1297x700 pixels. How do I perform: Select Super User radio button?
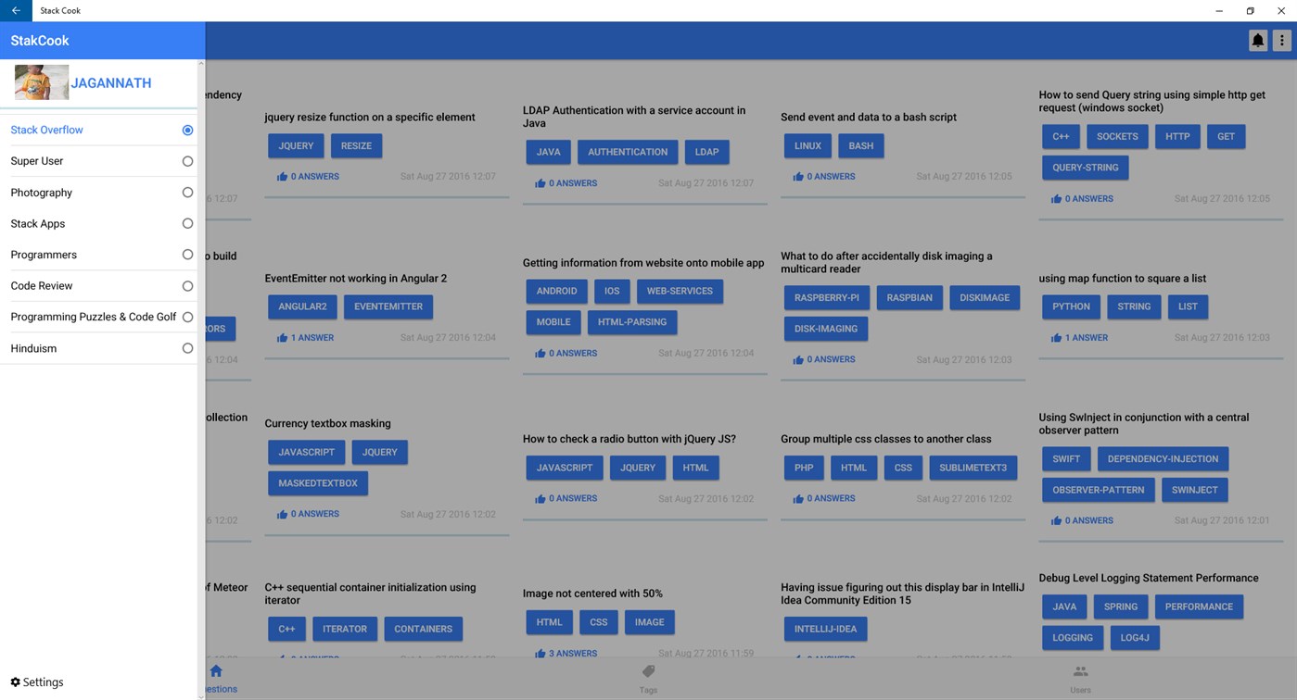click(x=187, y=161)
